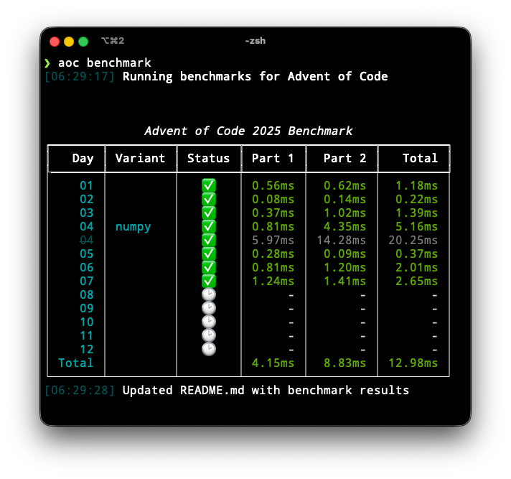
Task: Click the 06:29:28 timestamp
Action: (80, 391)
